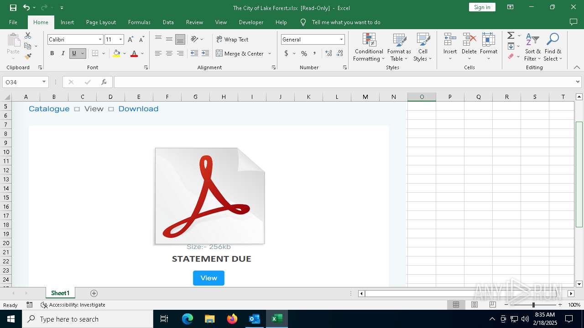
Task: Center cell text horizontally
Action: [x=169, y=53]
